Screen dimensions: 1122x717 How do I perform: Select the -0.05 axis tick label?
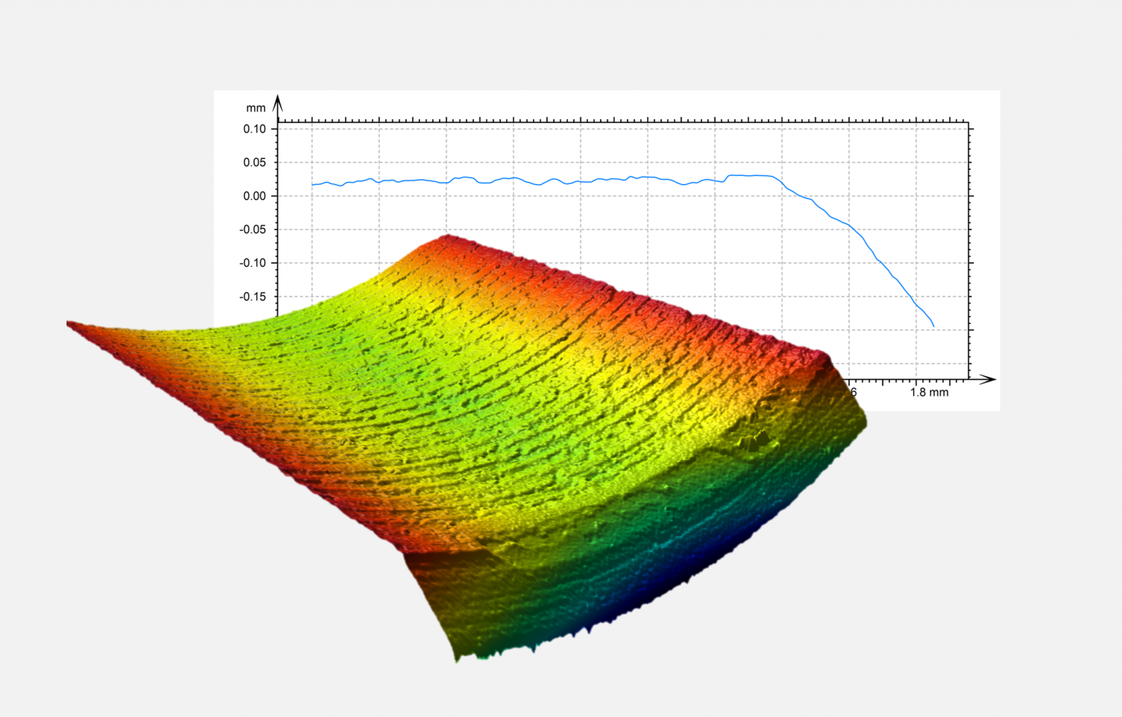click(x=255, y=228)
